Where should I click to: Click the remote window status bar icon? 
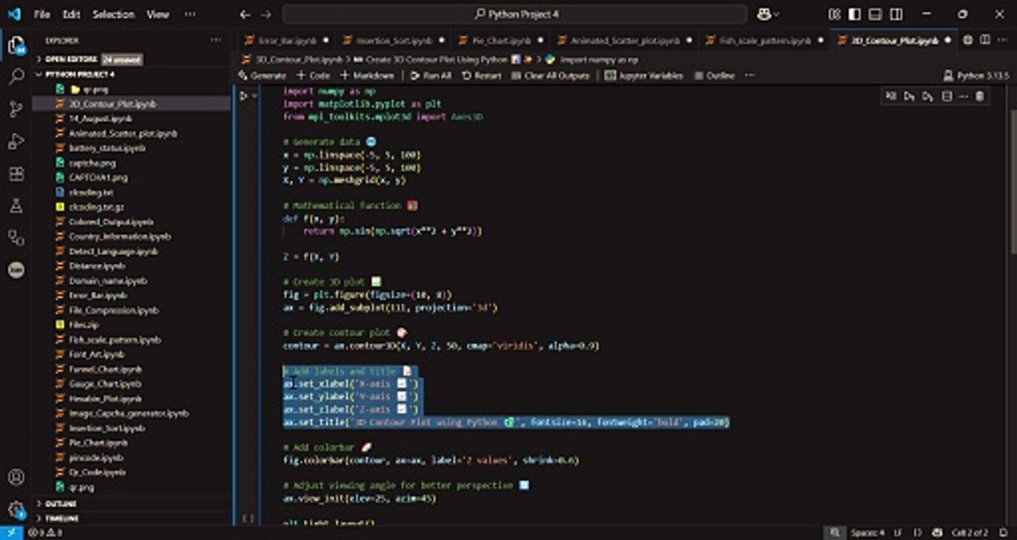click(x=11, y=532)
